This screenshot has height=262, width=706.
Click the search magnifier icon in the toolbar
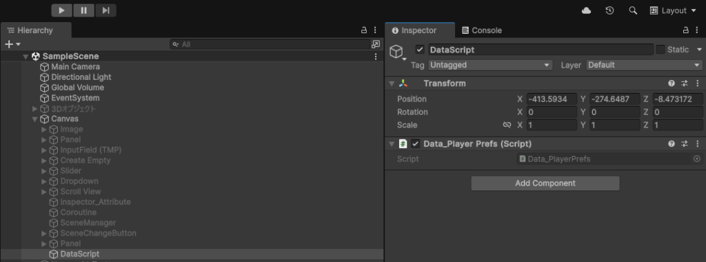pos(633,10)
